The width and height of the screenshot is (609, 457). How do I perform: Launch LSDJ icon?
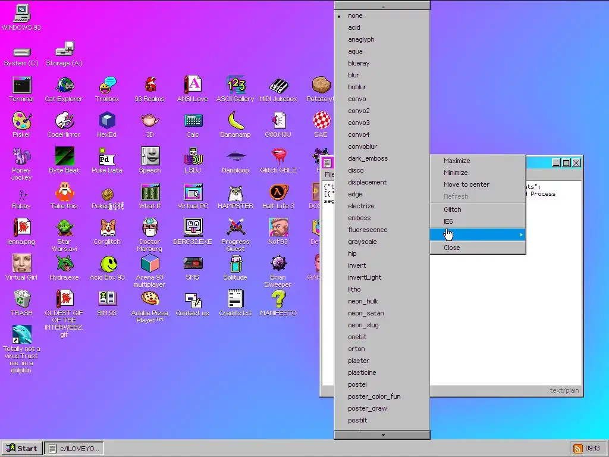[193, 160]
